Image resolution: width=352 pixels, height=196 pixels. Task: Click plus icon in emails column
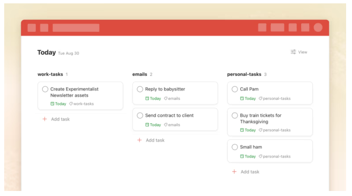pyautogui.click(x=139, y=140)
